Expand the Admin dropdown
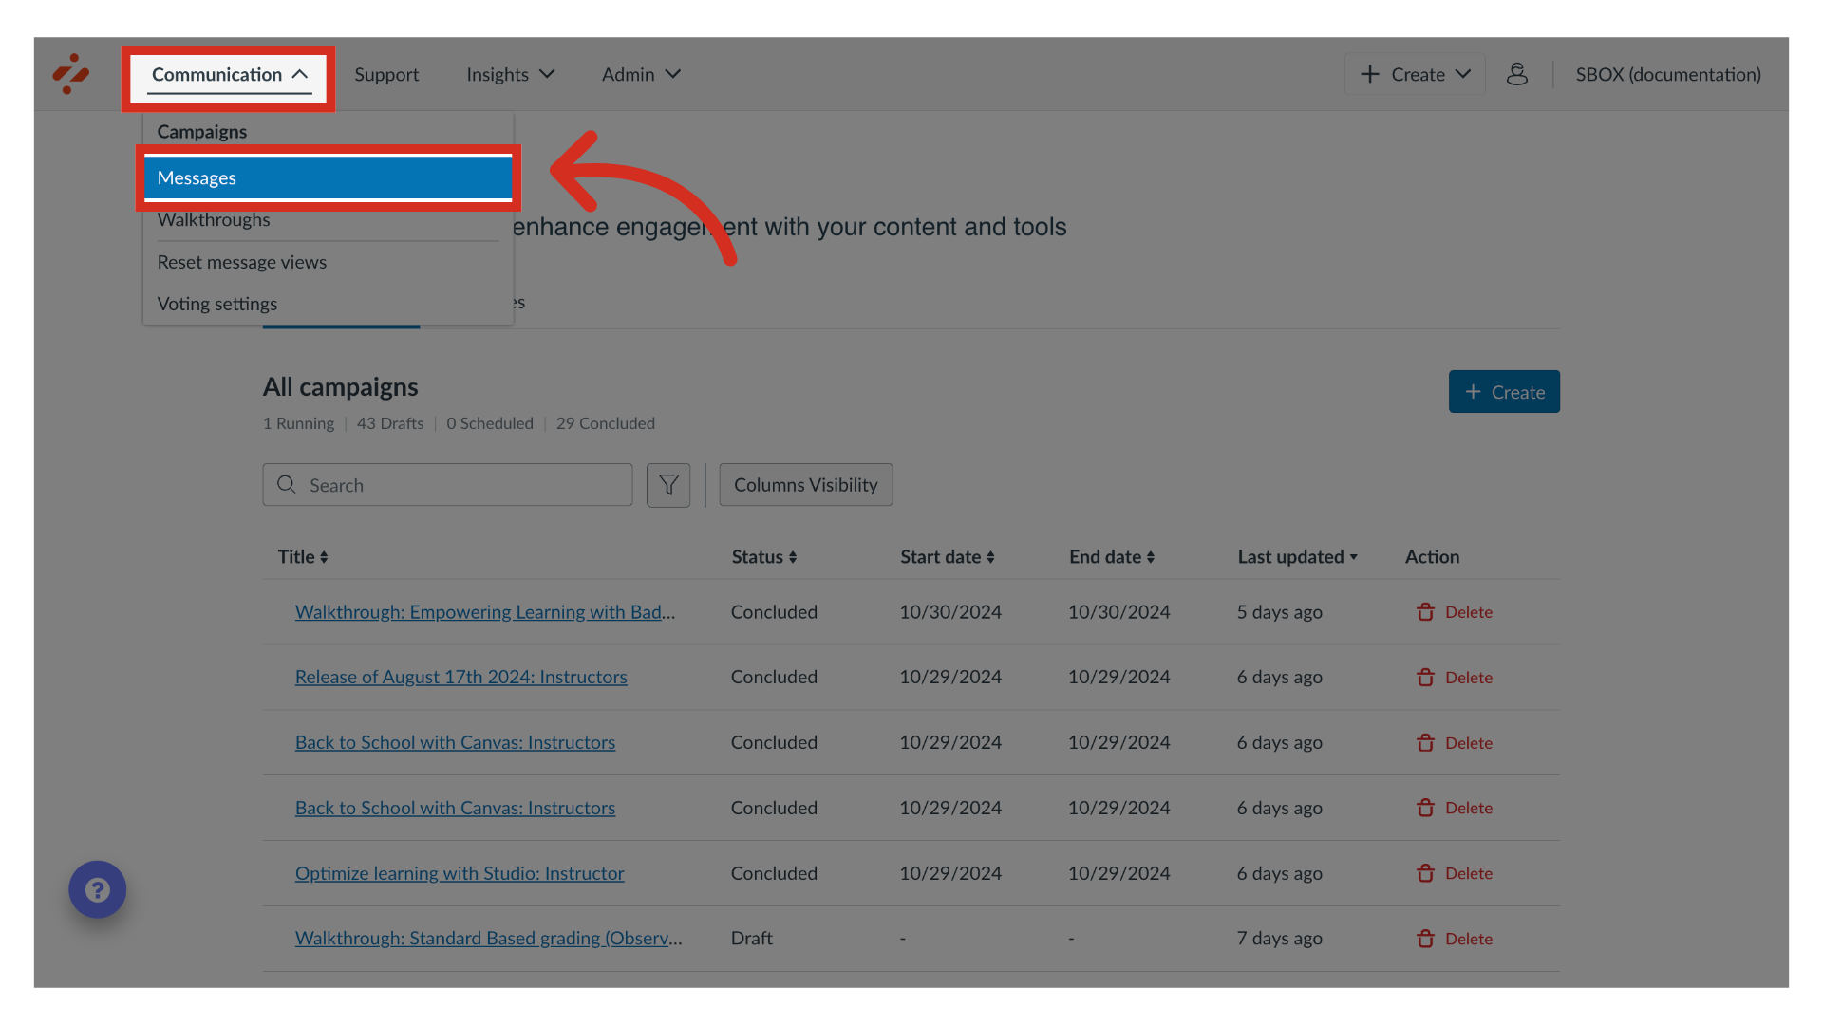 pos(641,74)
